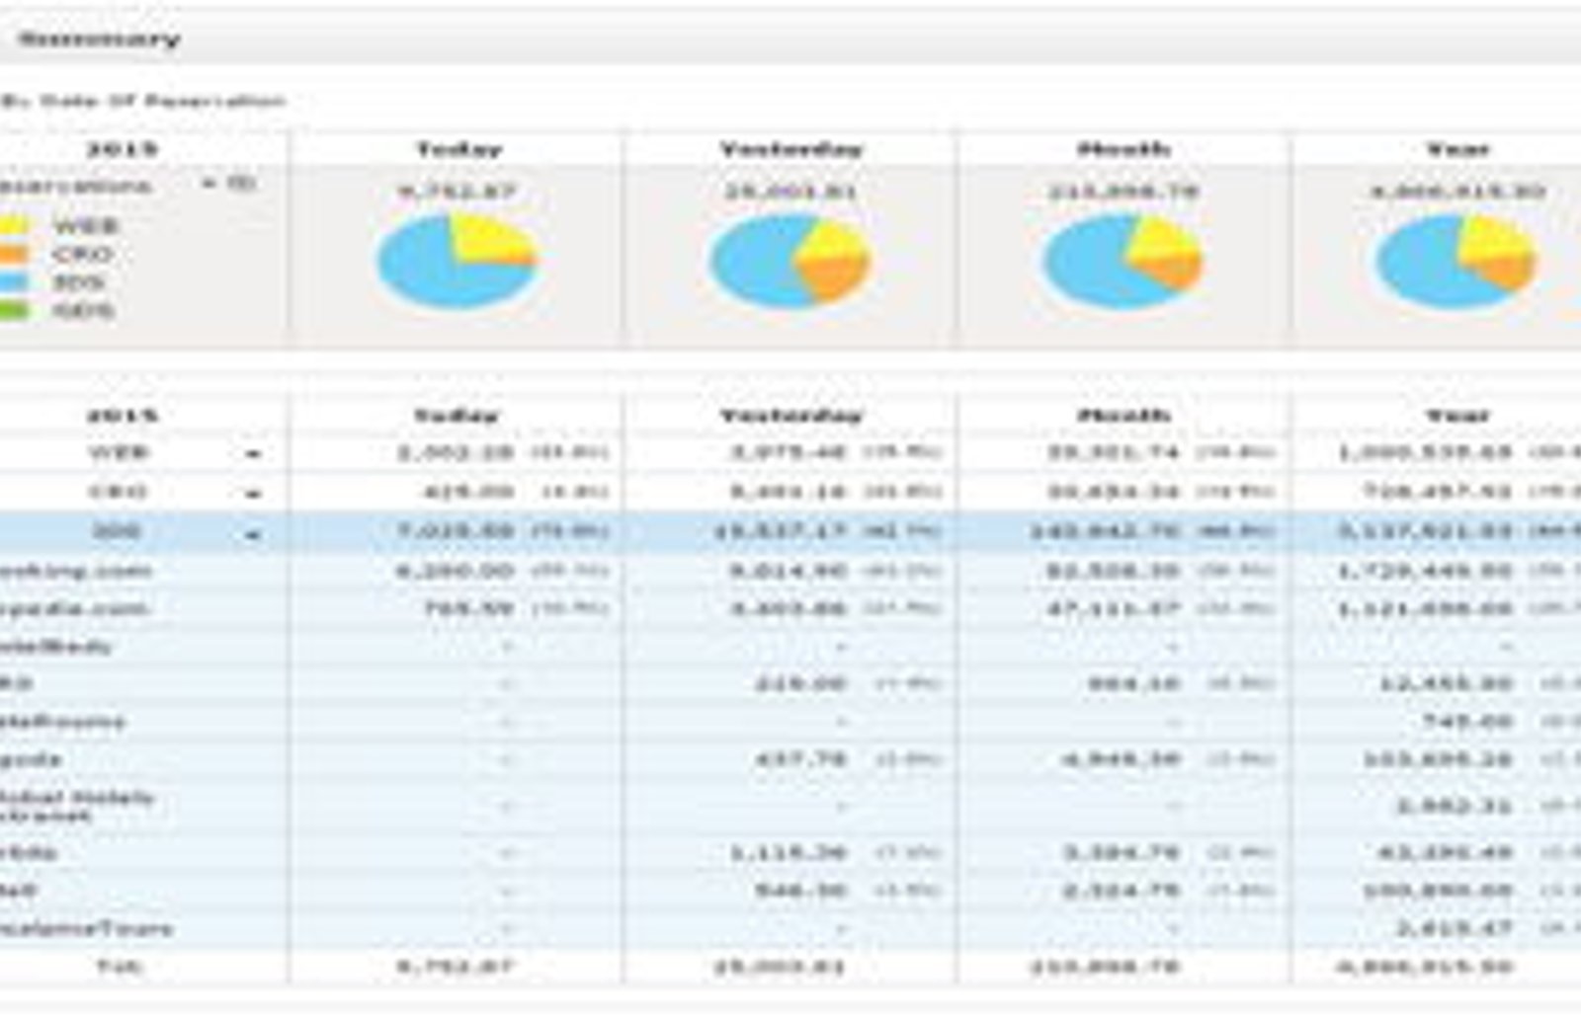Select the Yesterday pie chart

tap(790, 262)
